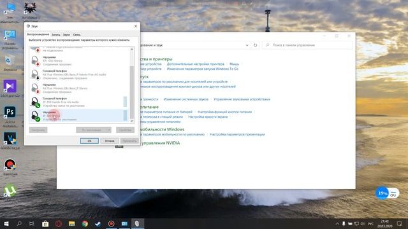Click OK in the Sound dialog
The width and height of the screenshot is (408, 229).
pos(89,141)
